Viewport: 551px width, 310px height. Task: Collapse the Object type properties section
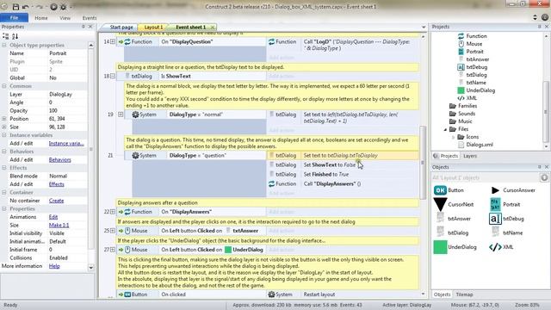pos(4,46)
